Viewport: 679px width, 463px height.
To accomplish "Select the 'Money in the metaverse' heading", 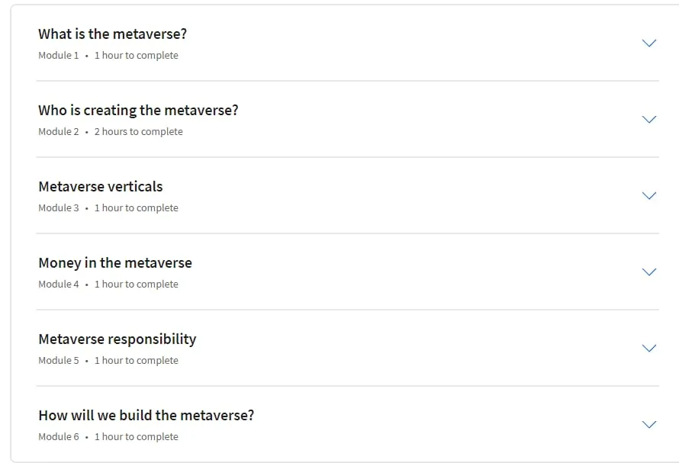I will (115, 263).
